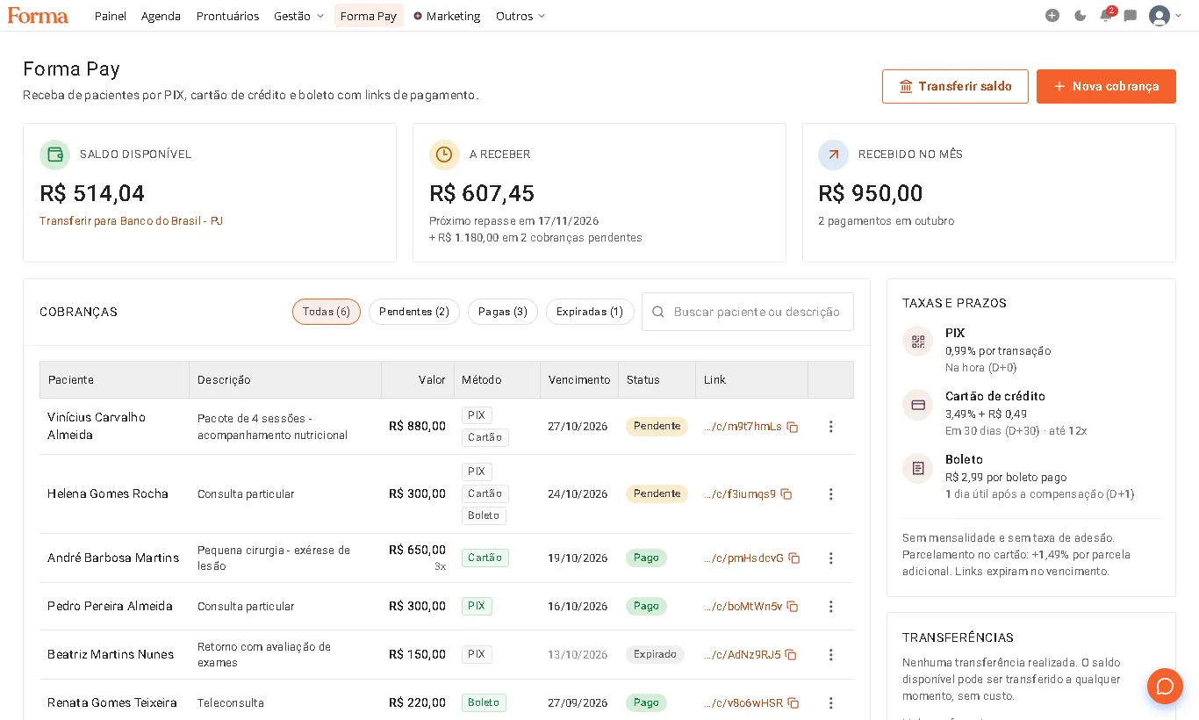Open actions menu for Beatriz Martins Nunes row
The image size is (1199, 720).
coord(830,655)
